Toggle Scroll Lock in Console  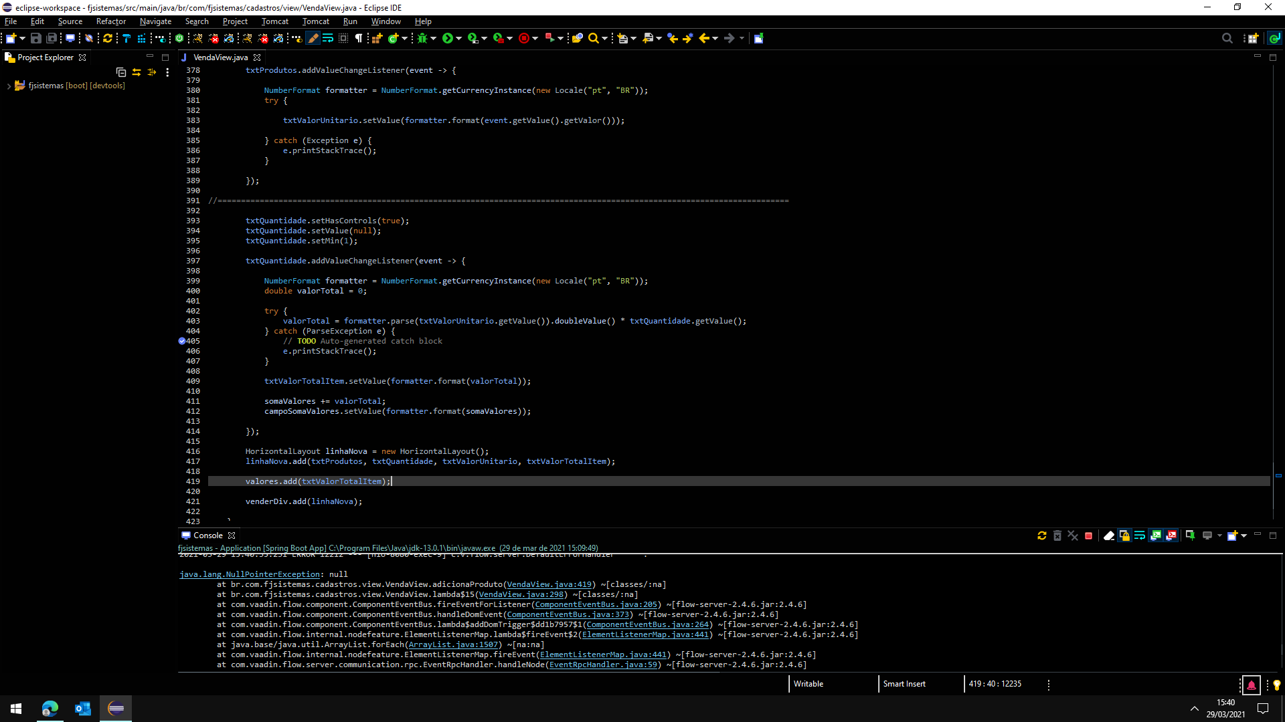point(1124,535)
